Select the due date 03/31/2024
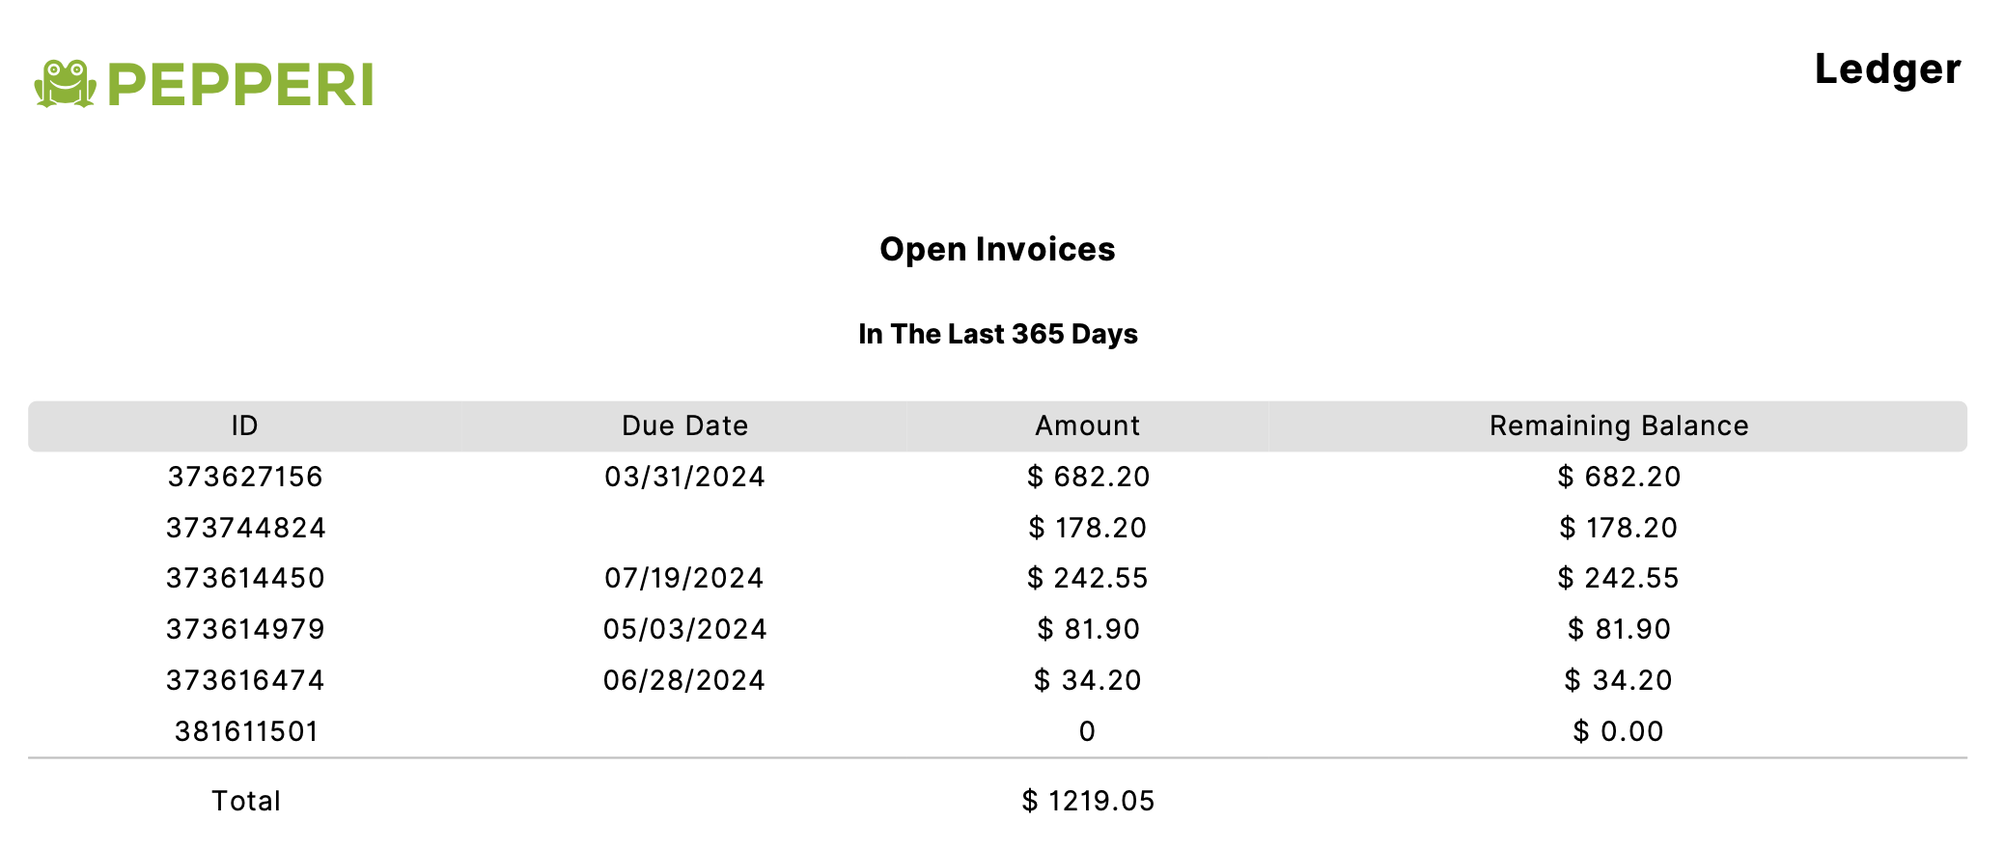 pos(684,477)
